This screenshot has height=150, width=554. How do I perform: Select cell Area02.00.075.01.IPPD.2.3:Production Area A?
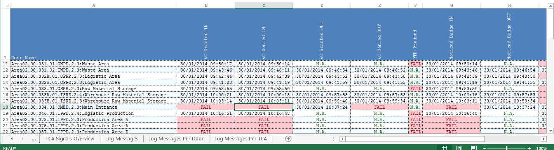(94, 126)
